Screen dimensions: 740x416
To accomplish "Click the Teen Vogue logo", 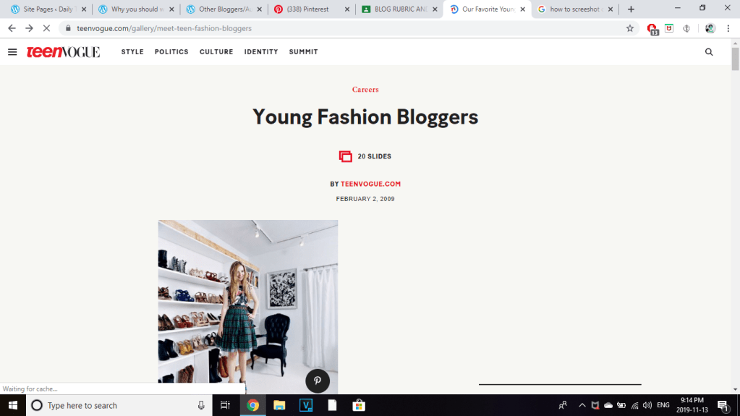I will tap(64, 52).
